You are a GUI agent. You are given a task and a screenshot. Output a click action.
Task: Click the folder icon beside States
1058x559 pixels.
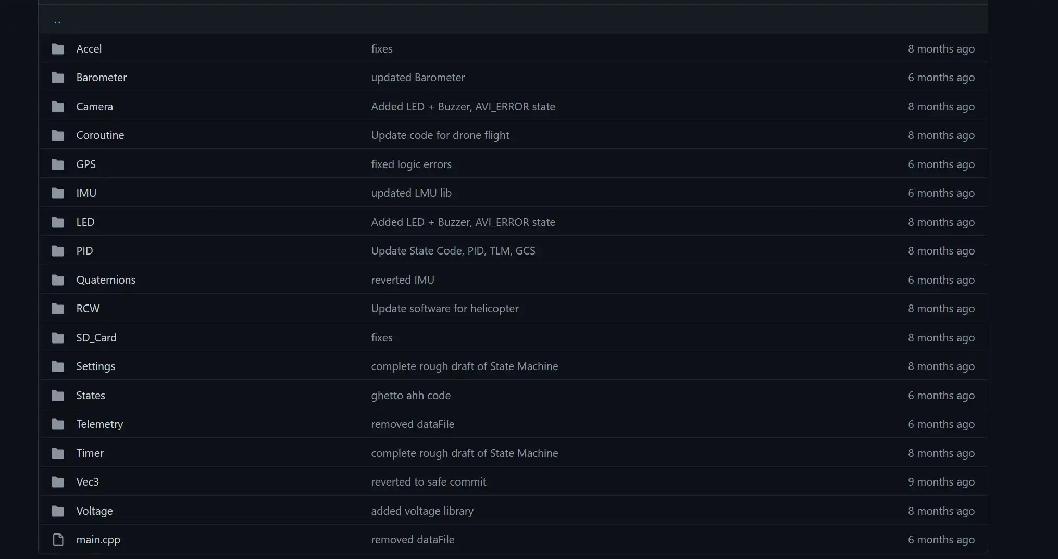pos(58,396)
